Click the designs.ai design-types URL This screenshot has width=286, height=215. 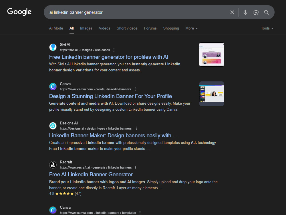point(96,128)
